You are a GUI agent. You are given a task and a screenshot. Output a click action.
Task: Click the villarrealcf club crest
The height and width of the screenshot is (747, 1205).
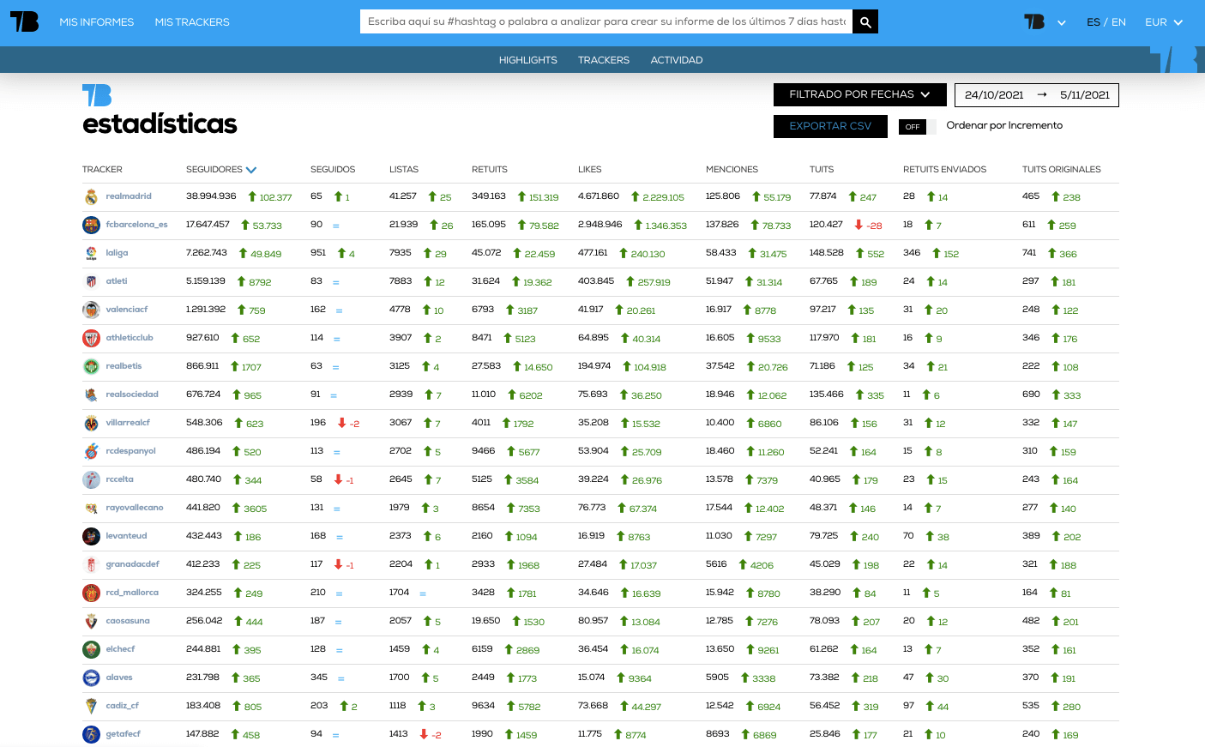[91, 423]
